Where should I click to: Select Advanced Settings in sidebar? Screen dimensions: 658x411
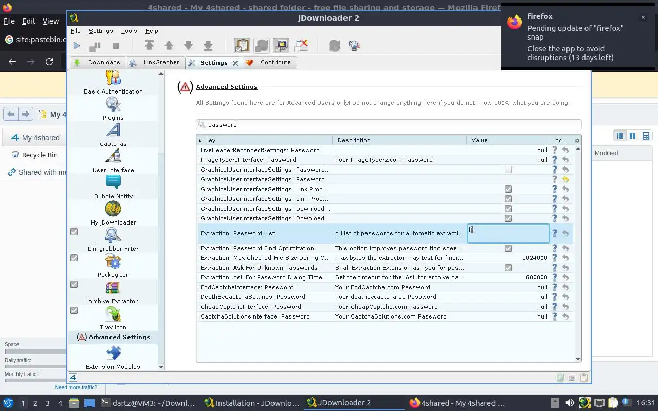click(x=114, y=337)
